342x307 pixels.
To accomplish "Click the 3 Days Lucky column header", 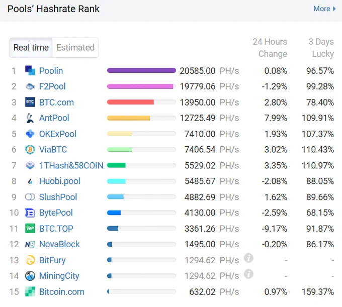I will 321,48.
